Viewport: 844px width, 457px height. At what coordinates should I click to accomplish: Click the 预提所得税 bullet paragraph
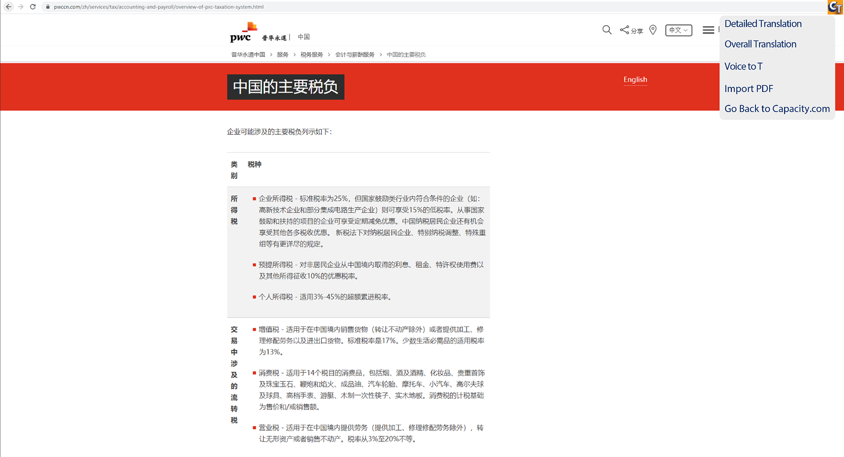(x=371, y=270)
